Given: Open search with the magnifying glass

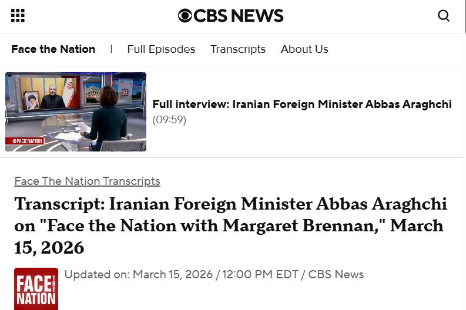Looking at the screenshot, I should point(444,16).
